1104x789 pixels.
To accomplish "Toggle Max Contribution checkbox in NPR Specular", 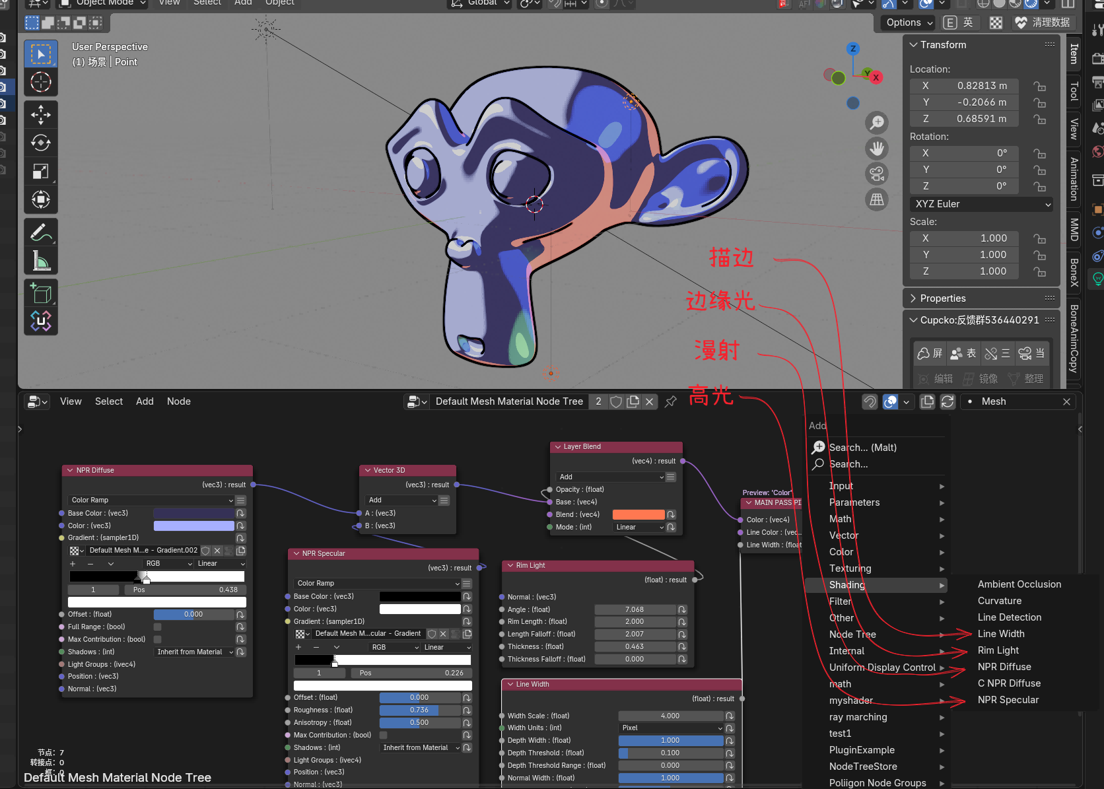I will pos(384,735).
